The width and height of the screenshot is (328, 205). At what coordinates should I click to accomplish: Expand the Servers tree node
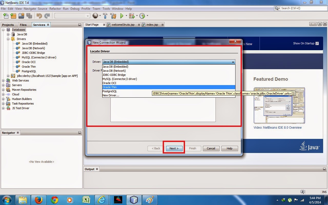pyautogui.click(x=3, y=85)
